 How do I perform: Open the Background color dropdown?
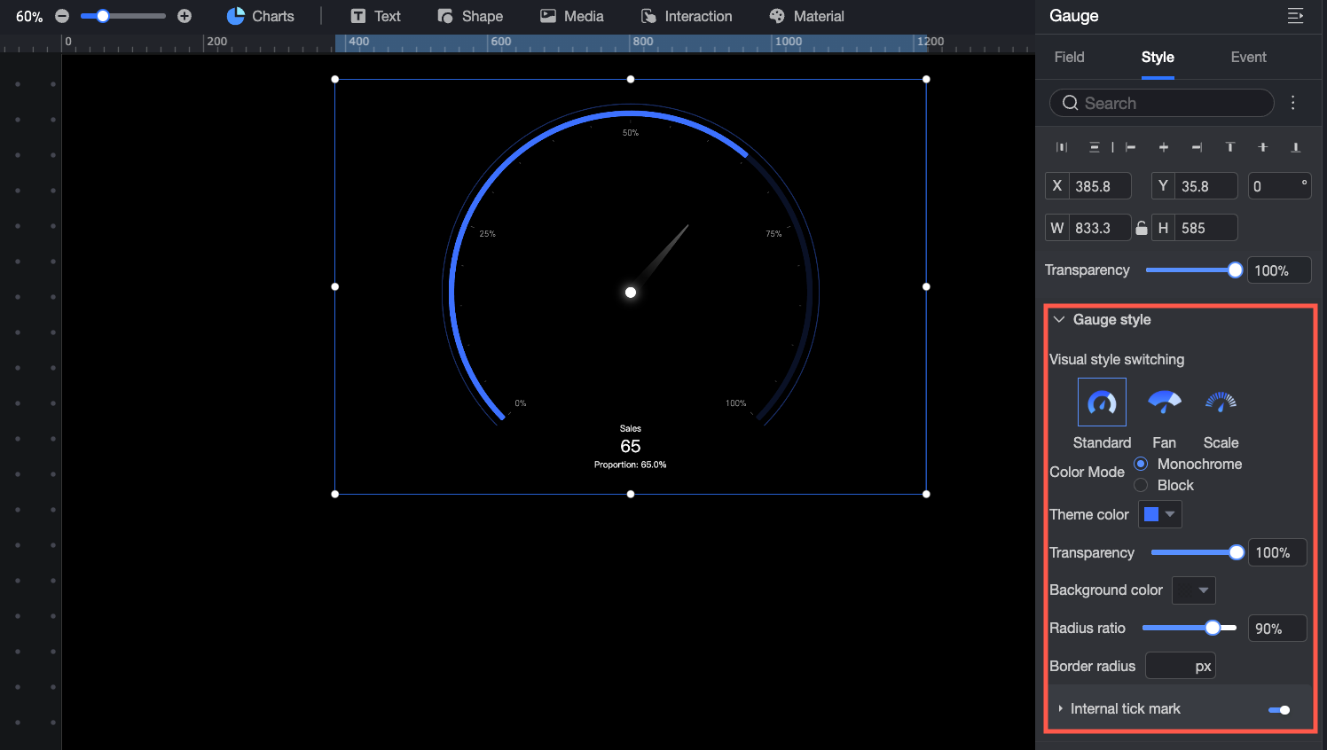(x=1194, y=590)
